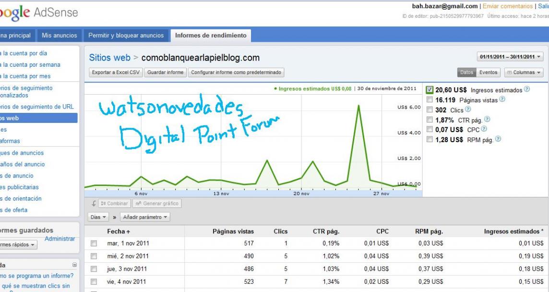Enable the CTR pág. metric checkbox

coord(430,120)
